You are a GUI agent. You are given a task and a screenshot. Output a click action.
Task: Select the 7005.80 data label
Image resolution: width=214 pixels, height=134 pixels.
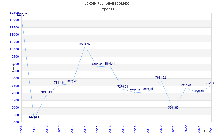(x=198, y=91)
